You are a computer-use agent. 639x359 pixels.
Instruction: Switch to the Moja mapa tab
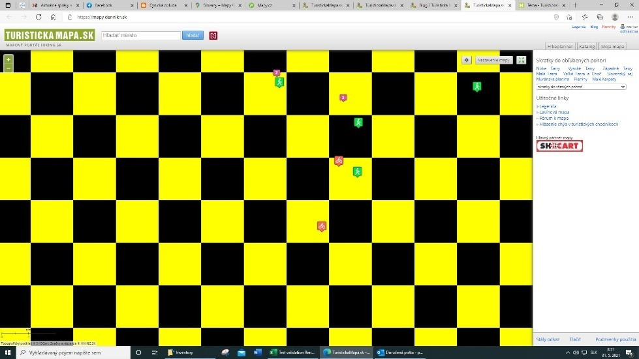(x=612, y=47)
